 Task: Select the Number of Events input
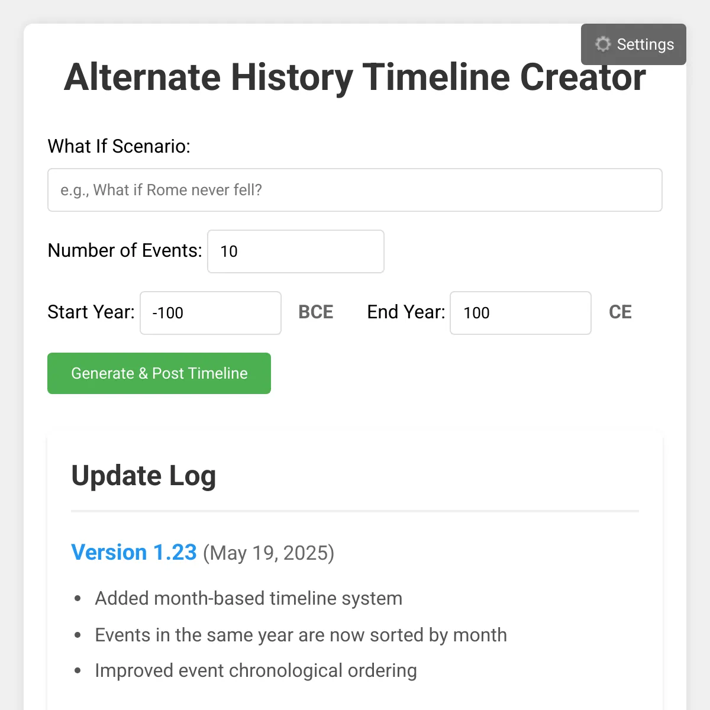pyautogui.click(x=296, y=251)
